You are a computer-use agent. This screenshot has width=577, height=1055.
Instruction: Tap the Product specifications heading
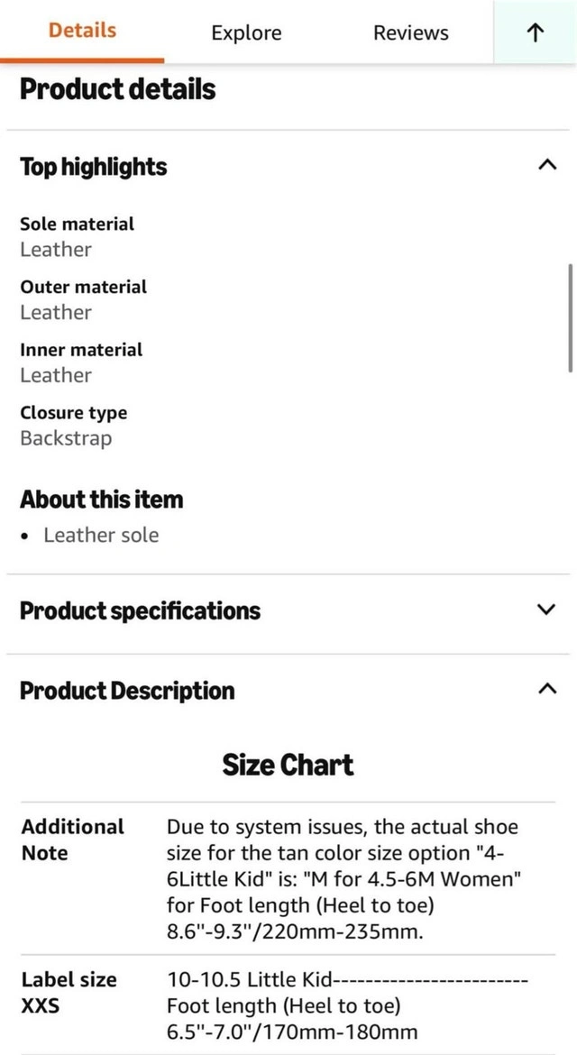[x=140, y=610]
